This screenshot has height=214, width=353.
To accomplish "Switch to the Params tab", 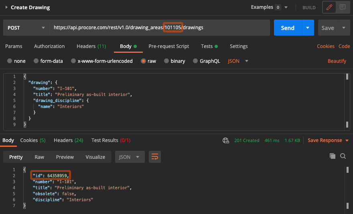I will click(14, 46).
